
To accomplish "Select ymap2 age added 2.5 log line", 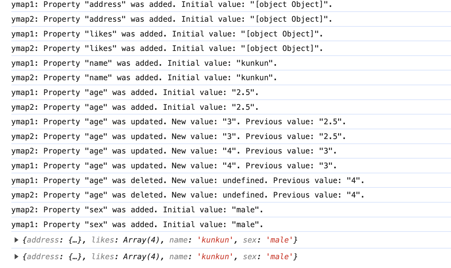I will pos(135,107).
